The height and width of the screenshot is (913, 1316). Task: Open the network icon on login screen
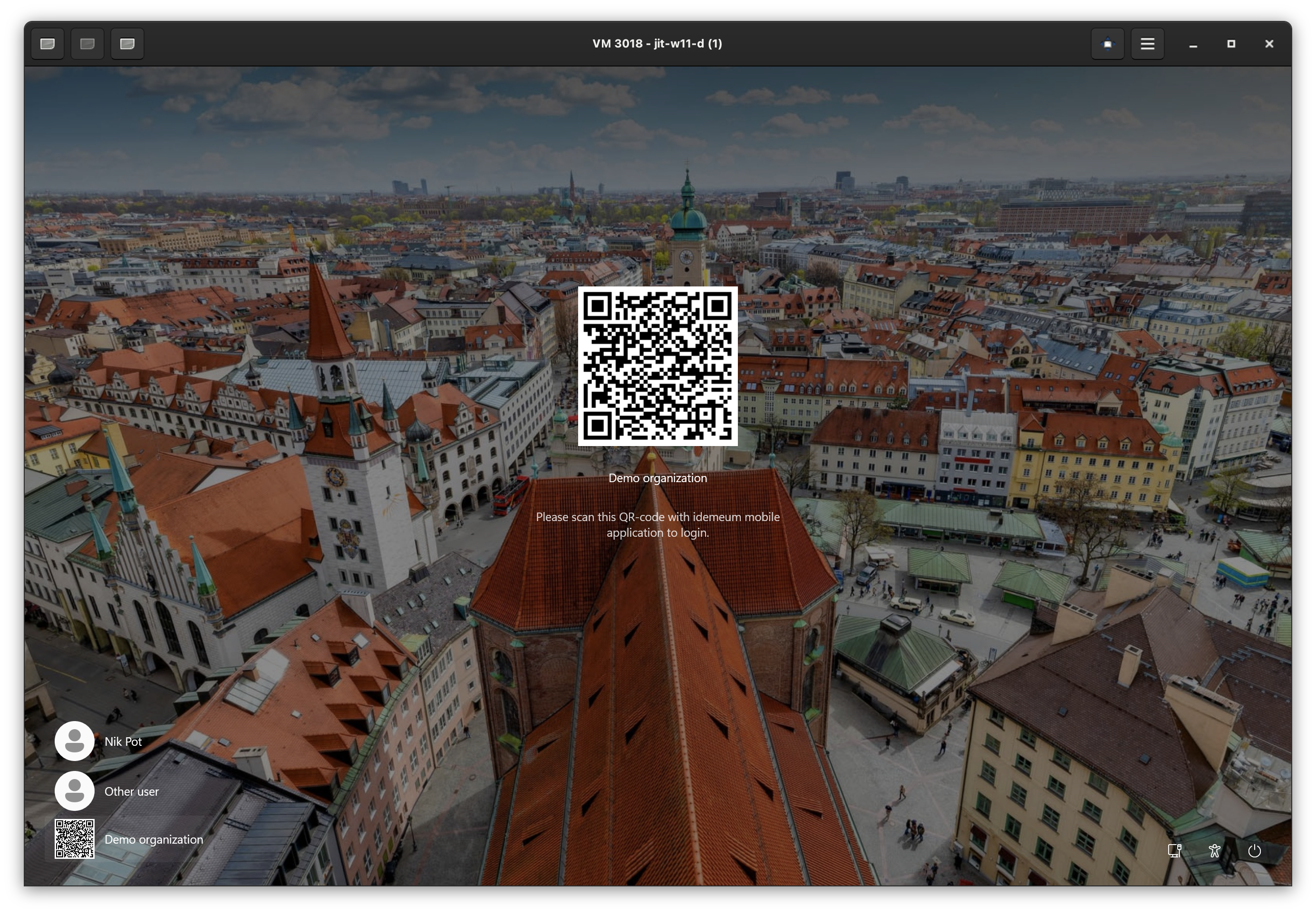[x=1175, y=851]
